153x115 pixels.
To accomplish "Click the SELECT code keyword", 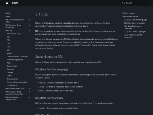I will [42, 108].
